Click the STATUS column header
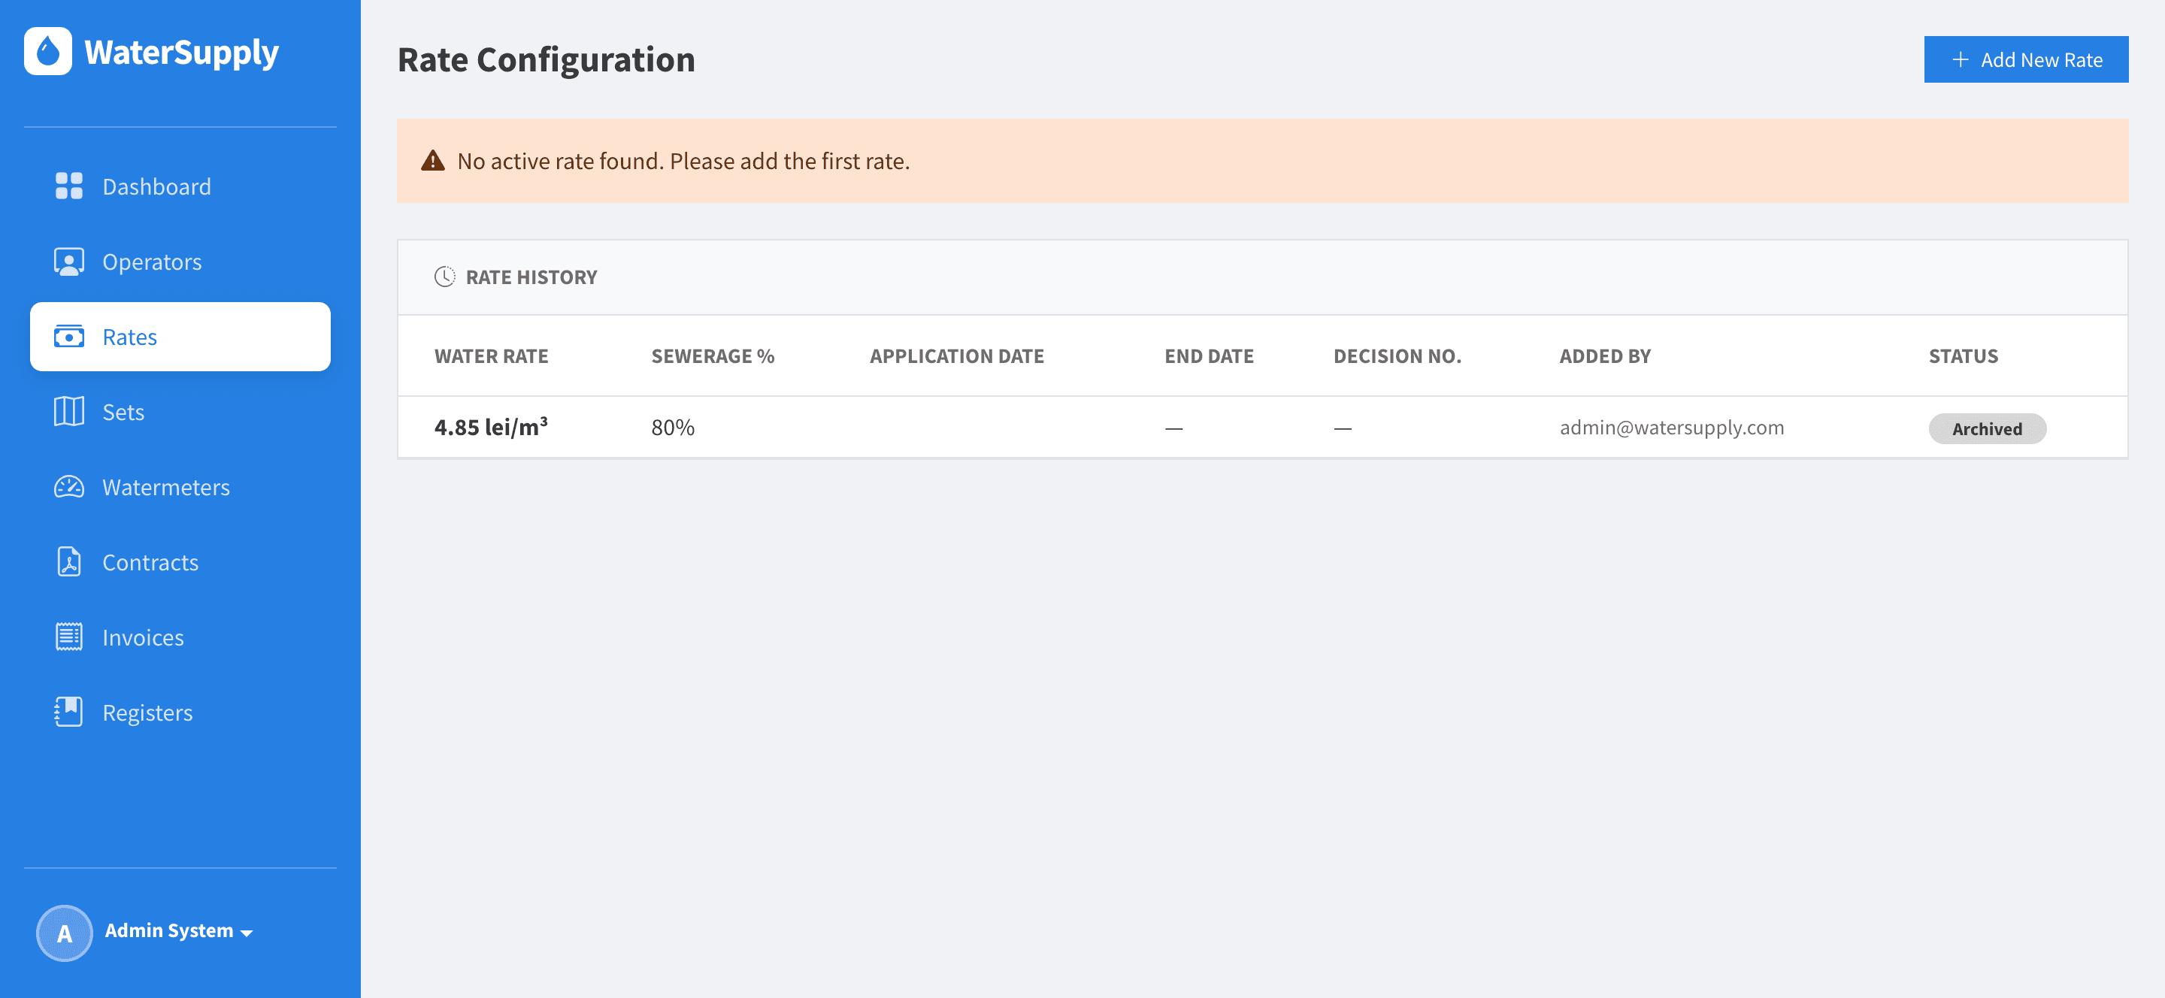This screenshot has width=2165, height=998. 1964,355
